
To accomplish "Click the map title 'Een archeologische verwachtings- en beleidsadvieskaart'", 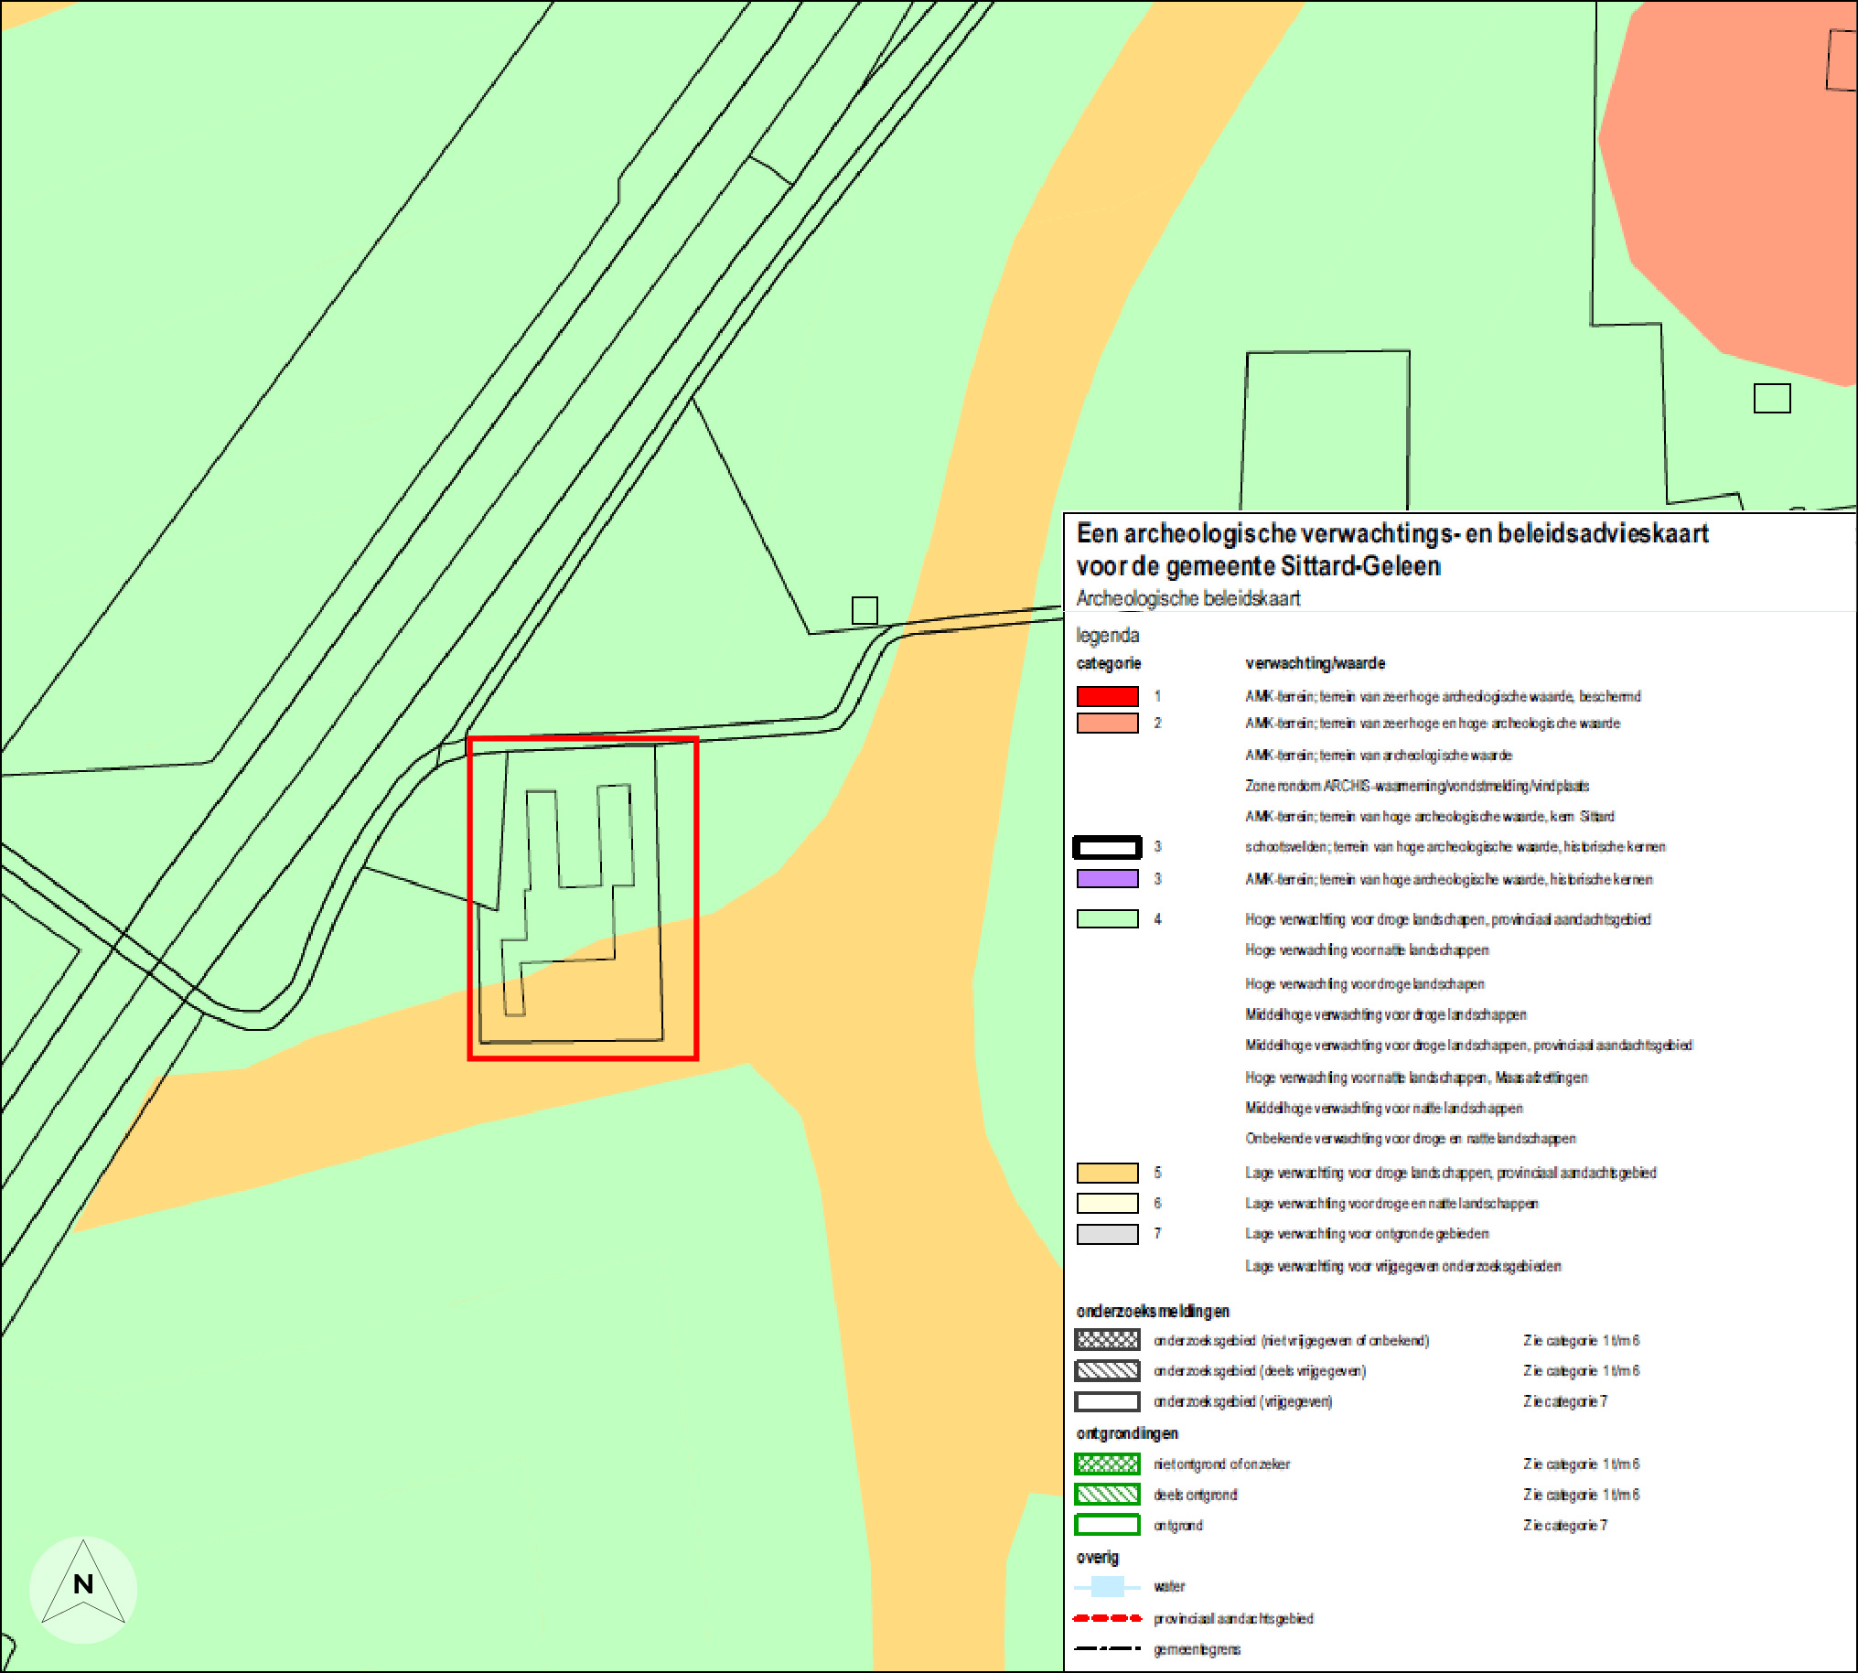I will (1391, 534).
